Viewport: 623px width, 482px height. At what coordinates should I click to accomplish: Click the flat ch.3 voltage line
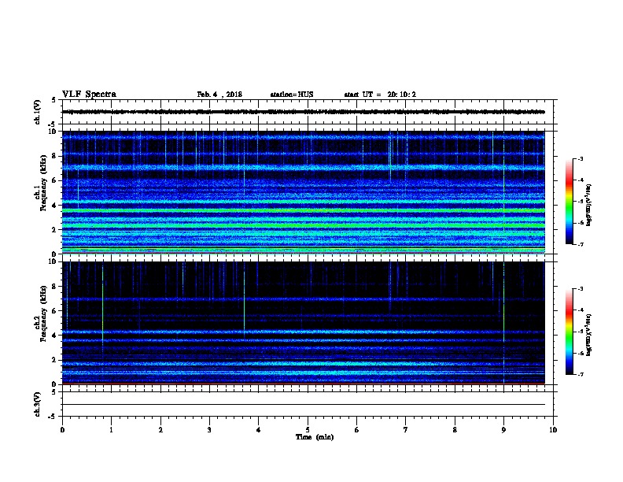[x=304, y=405]
